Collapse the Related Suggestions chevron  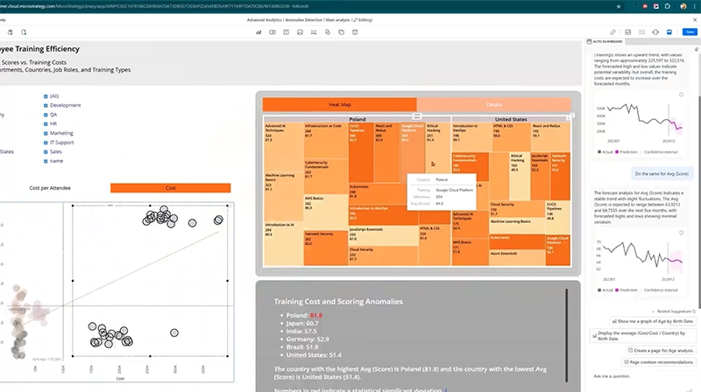coord(653,311)
